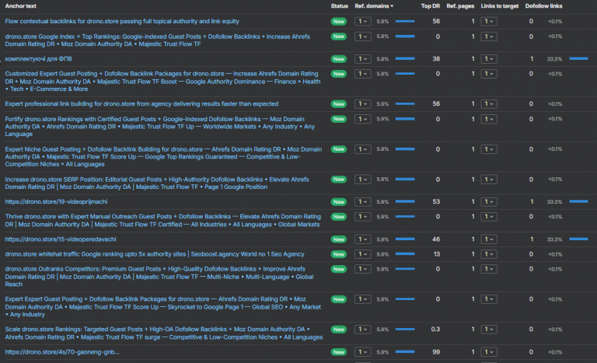This screenshot has width=597, height=363.
Task: Expand links to target dropdown for 19-videoprijmachi row
Action: pos(489,201)
